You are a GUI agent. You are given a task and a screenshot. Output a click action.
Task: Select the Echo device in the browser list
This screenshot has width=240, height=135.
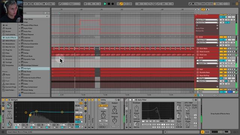point(26,62)
